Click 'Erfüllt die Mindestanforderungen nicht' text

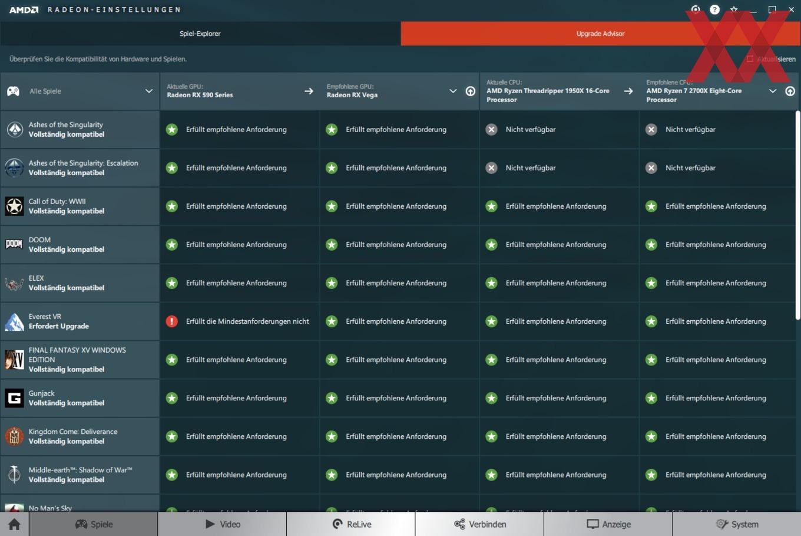coord(247,321)
